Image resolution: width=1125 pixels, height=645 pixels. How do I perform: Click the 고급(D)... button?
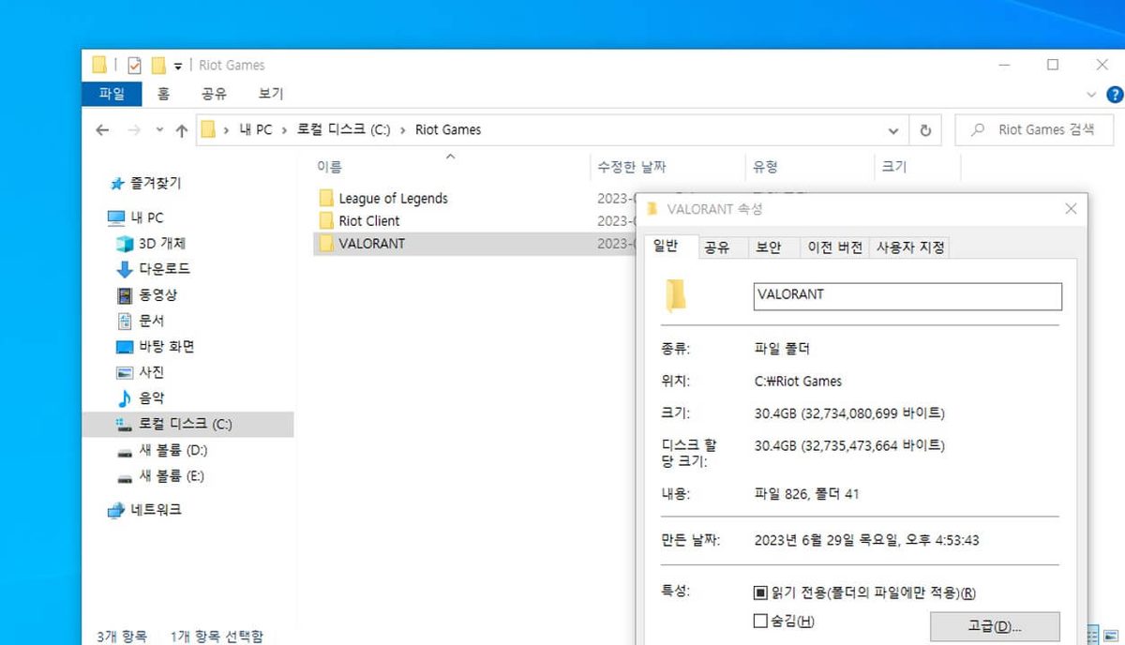995,626
